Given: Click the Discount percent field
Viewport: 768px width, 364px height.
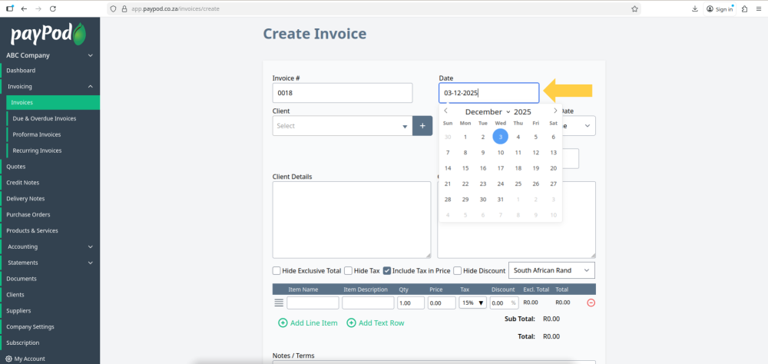Looking at the screenshot, I should pyautogui.click(x=504, y=303).
